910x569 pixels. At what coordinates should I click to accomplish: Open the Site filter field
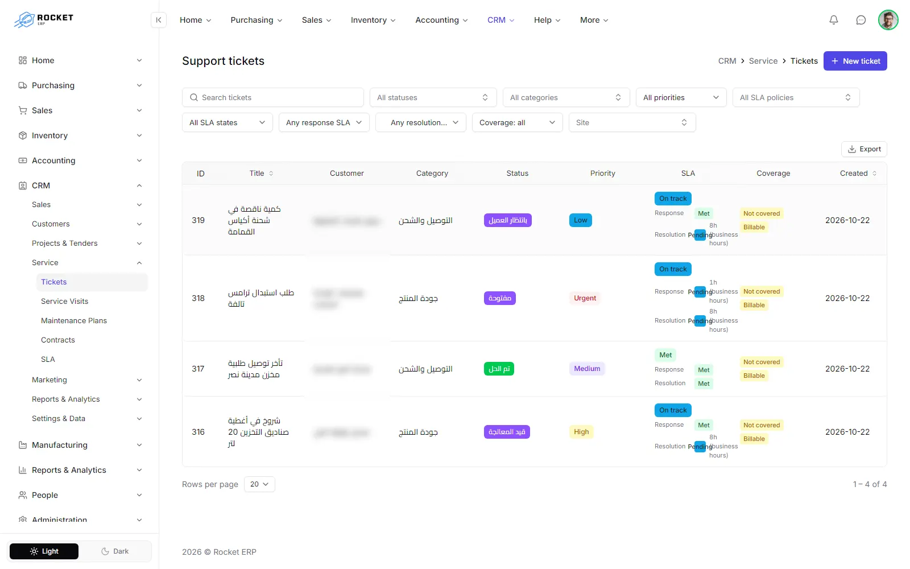click(x=632, y=122)
